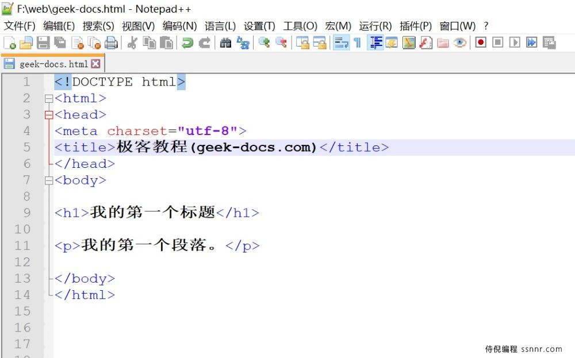Open the 设置(T) menu

coord(259,26)
